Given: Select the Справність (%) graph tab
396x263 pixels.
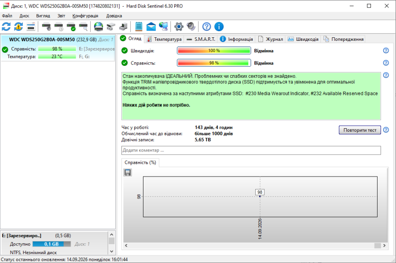Looking at the screenshot, I should tap(140, 162).
